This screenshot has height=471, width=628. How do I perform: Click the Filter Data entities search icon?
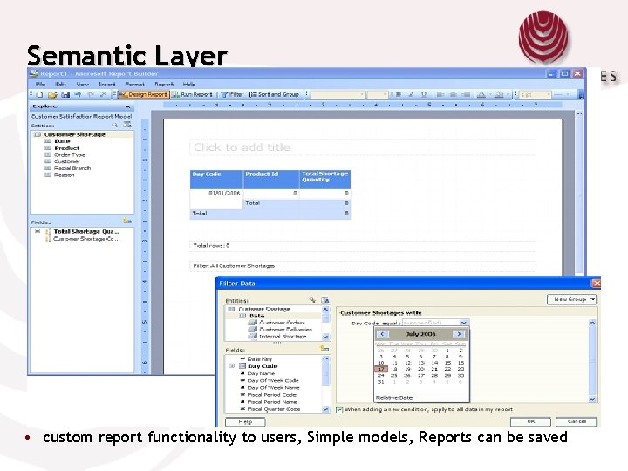312,300
